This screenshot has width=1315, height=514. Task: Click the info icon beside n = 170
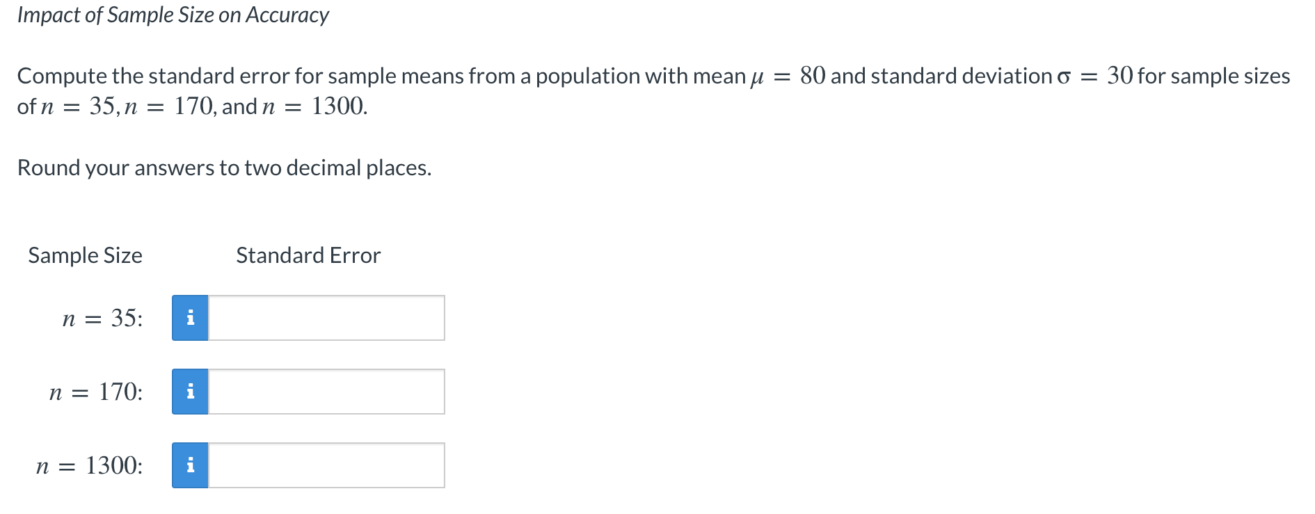(x=190, y=392)
